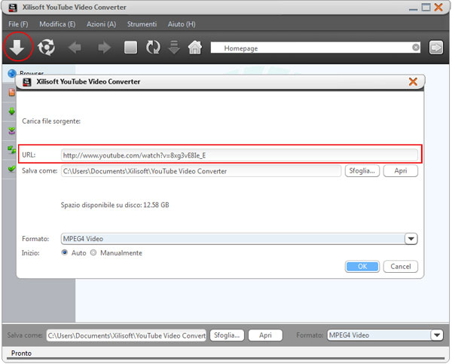The image size is (452, 364).
Task: Select the green down arrow sidebar icon
Action: point(12,112)
